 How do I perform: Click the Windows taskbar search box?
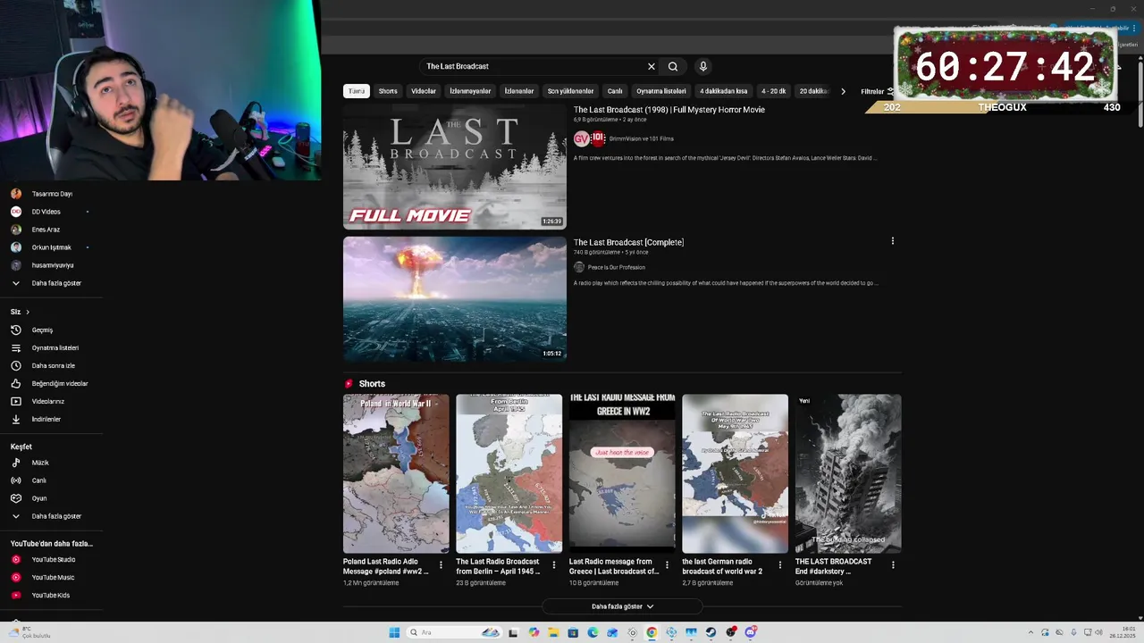(x=452, y=632)
